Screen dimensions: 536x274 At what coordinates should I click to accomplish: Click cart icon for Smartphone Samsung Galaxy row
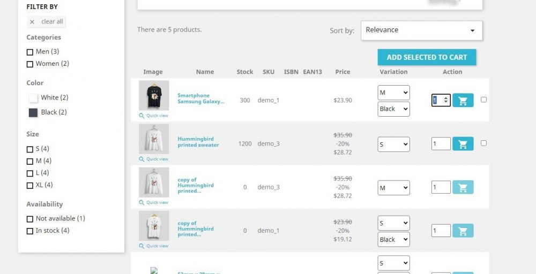coord(463,100)
